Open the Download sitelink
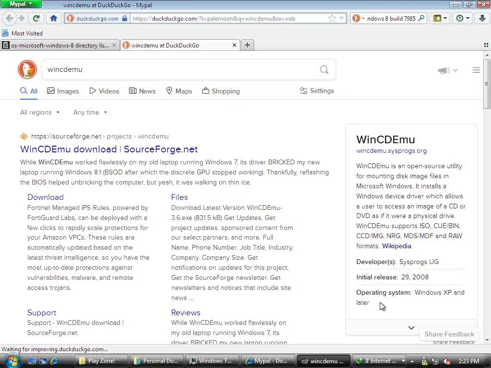The width and height of the screenshot is (491, 368). point(46,197)
